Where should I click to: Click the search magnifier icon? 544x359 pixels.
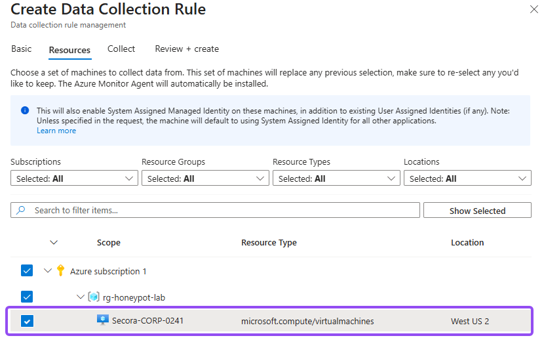(20, 210)
